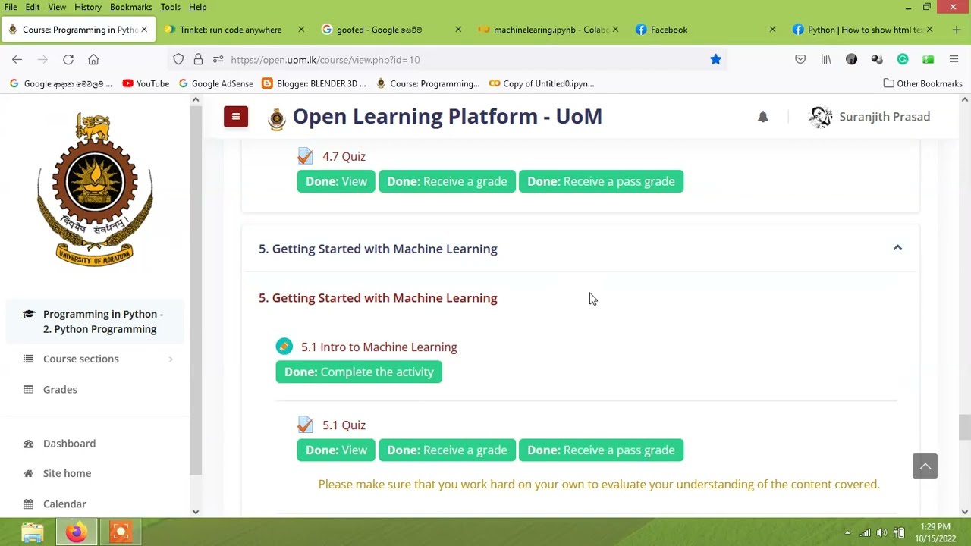The image size is (971, 546).
Task: Open a new browser tab
Action: (956, 30)
